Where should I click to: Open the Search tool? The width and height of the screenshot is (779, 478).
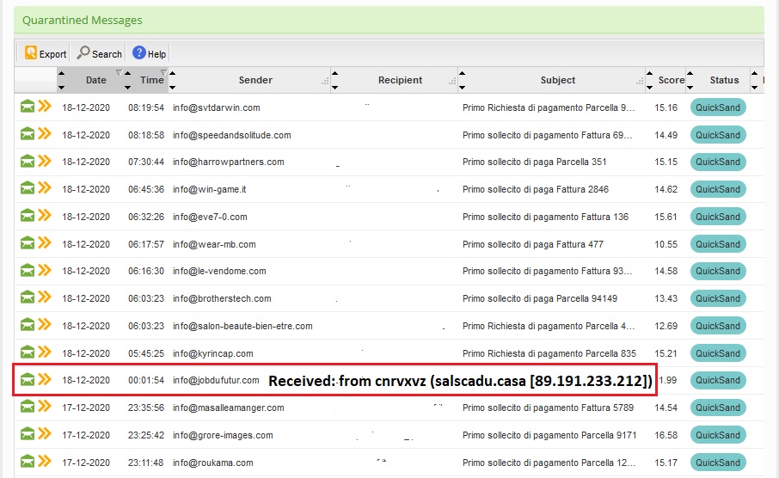tap(100, 53)
